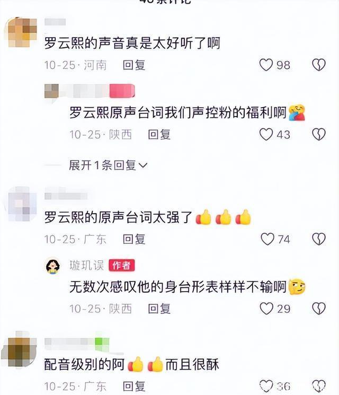Image resolution: width=339 pixels, height=395 pixels.
Task: Reply to 原声台词太强了 comment
Action: pos(134,239)
